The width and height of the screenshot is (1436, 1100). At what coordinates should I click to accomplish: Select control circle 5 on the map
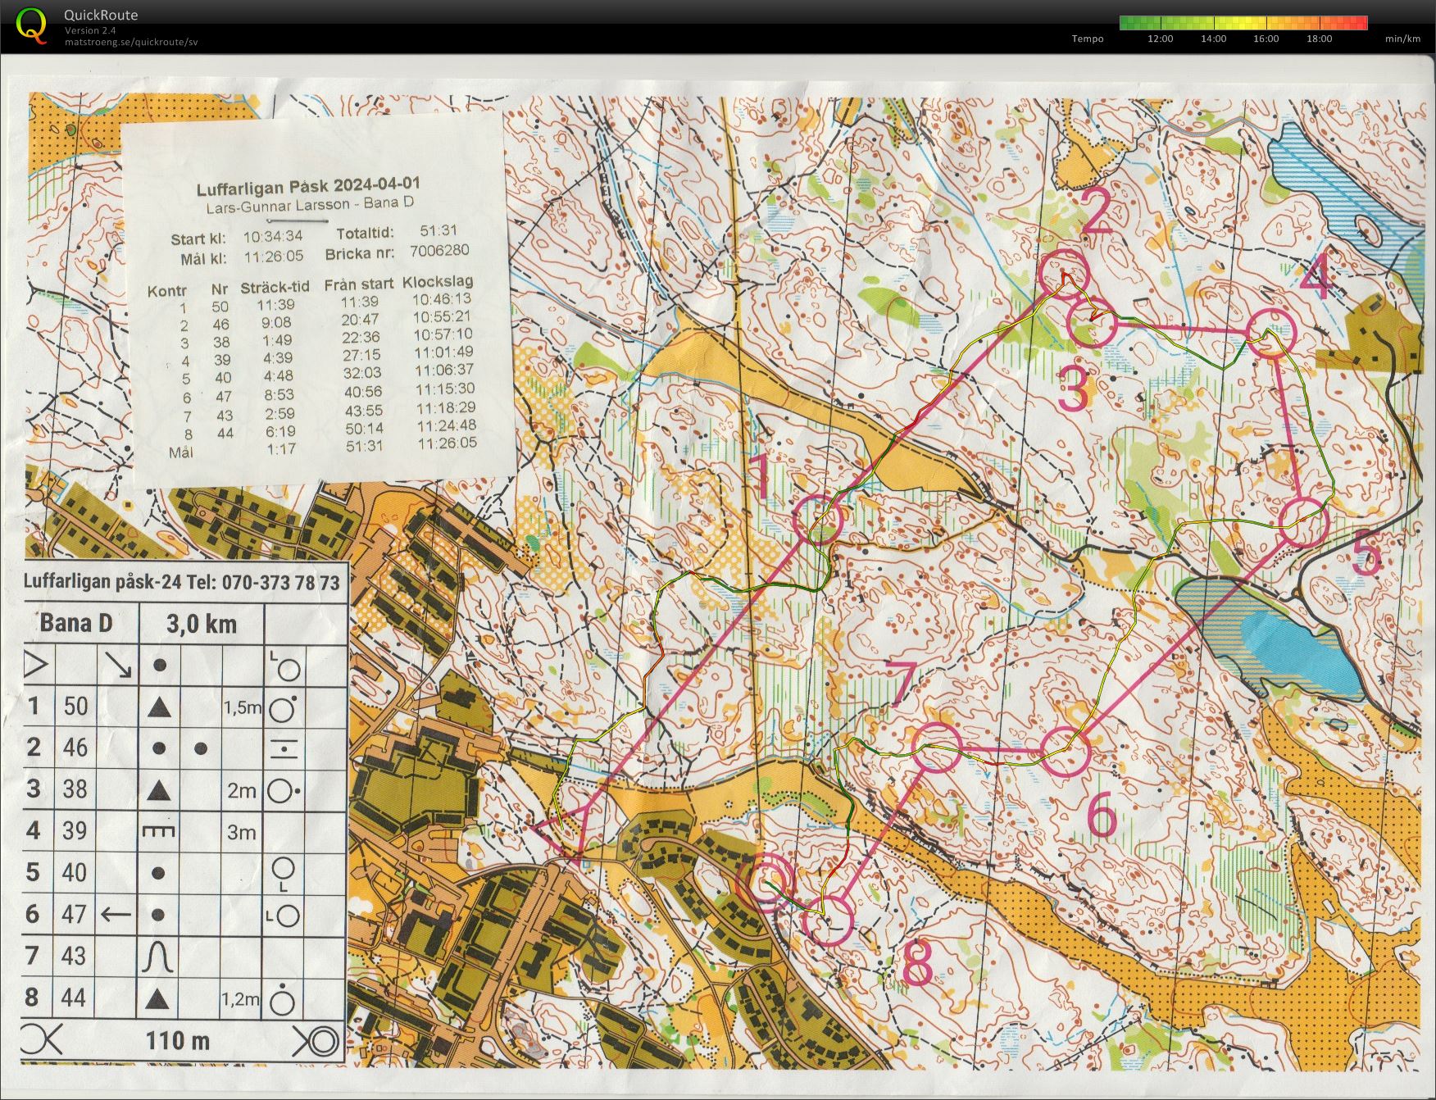(1303, 522)
